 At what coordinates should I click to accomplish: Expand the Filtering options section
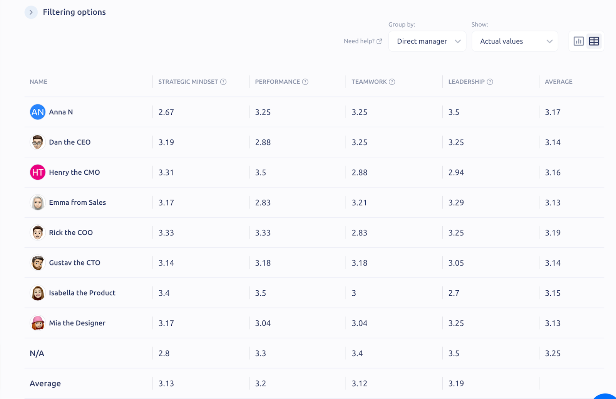(31, 12)
